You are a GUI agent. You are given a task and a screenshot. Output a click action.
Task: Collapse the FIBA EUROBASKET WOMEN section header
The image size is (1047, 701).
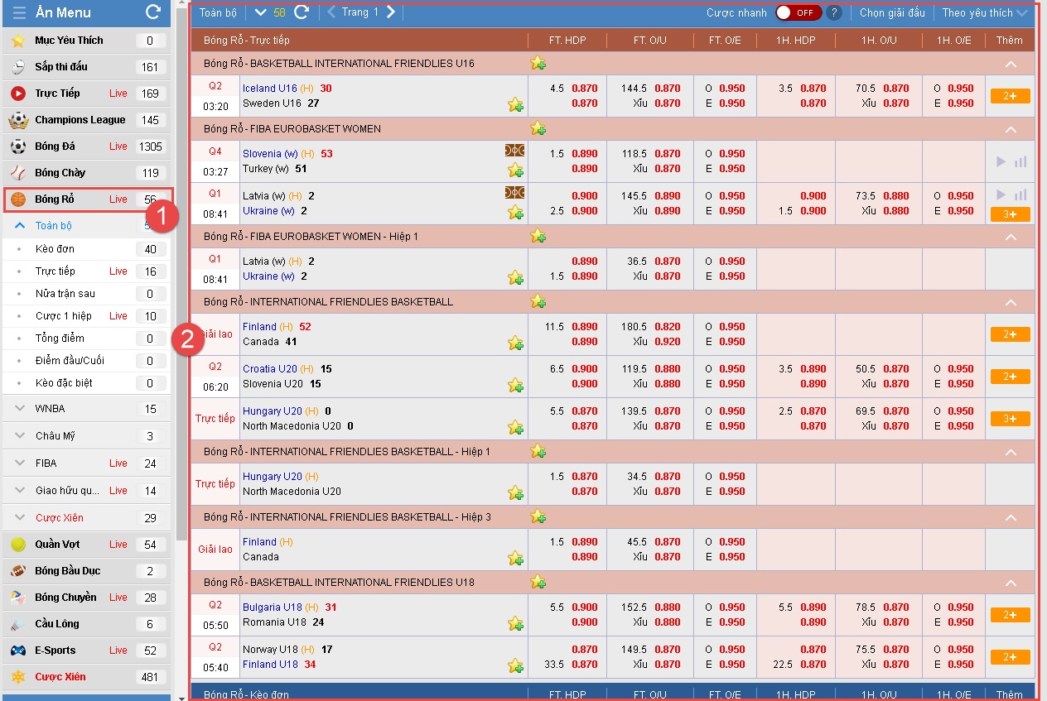1011,128
